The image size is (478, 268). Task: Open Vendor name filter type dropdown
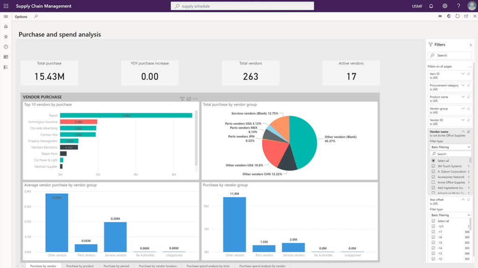click(x=450, y=147)
